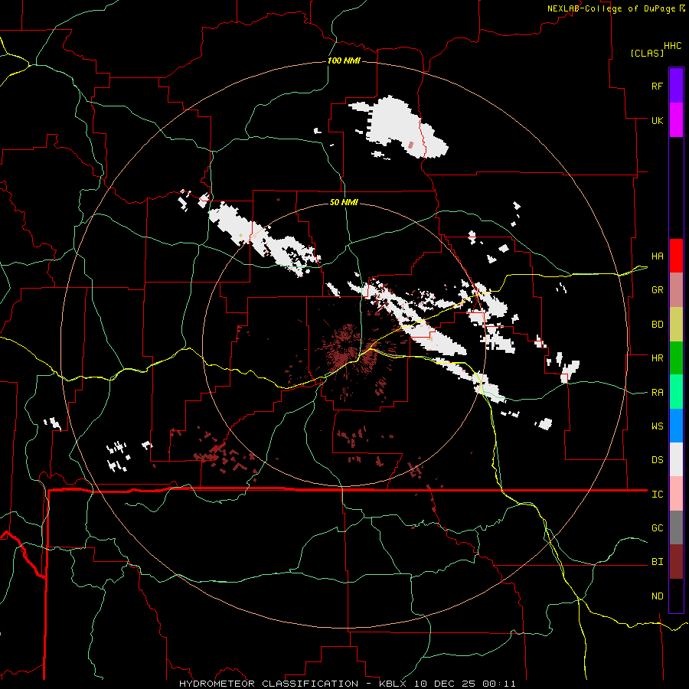
Task: Click the RF legend label
Action: 657,86
